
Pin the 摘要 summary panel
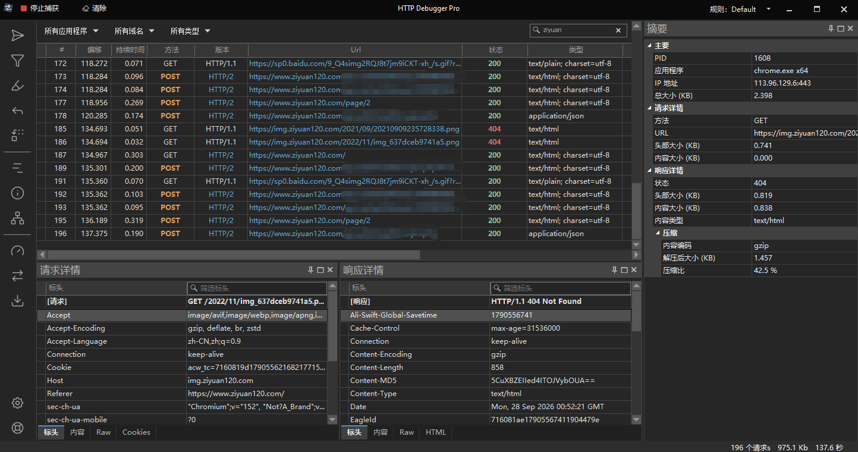tap(831, 29)
